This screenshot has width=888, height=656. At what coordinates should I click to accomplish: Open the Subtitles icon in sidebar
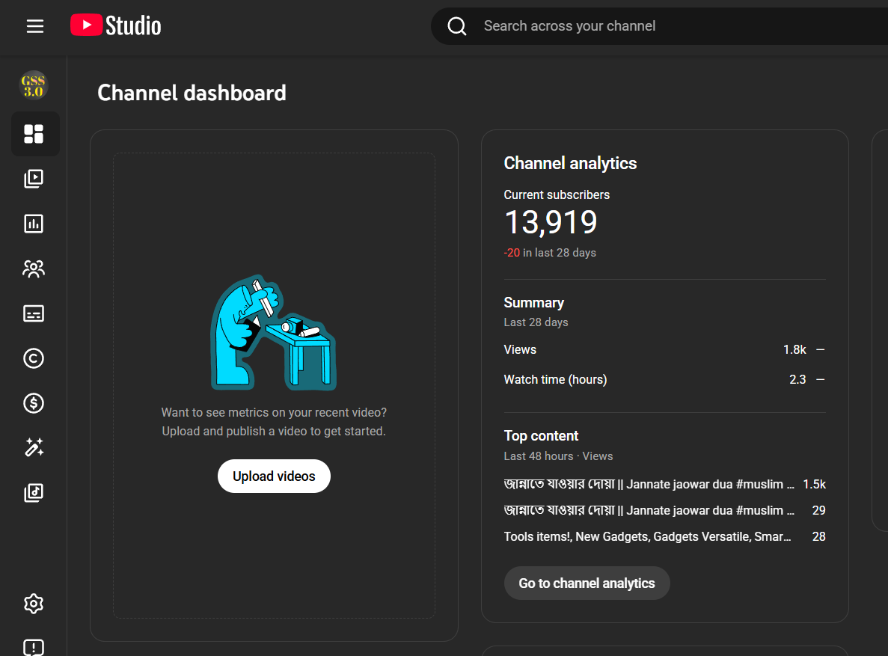(x=34, y=313)
